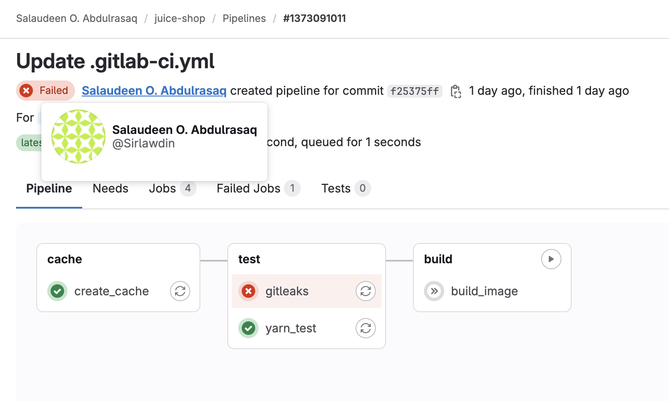This screenshot has width=669, height=401.
Task: Switch to the Tests tab
Action: pyautogui.click(x=336, y=188)
